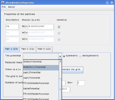Switch to the Pair 1 (23) tab
The width and height of the screenshot is (115, 100).
tap(11, 49)
